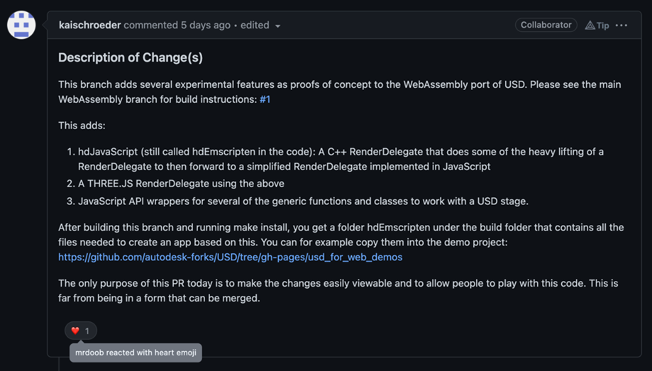Follow the #1 WebAssembly branch link
Viewport: 652px width, 371px height.
[265, 99]
